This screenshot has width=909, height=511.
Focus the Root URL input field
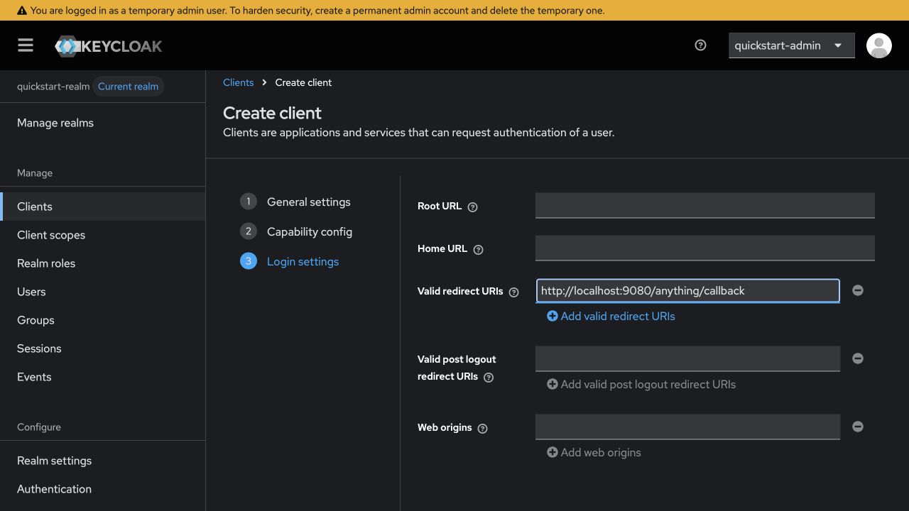(x=705, y=205)
